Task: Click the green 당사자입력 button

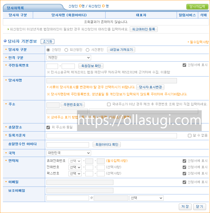Action: [197, 5]
